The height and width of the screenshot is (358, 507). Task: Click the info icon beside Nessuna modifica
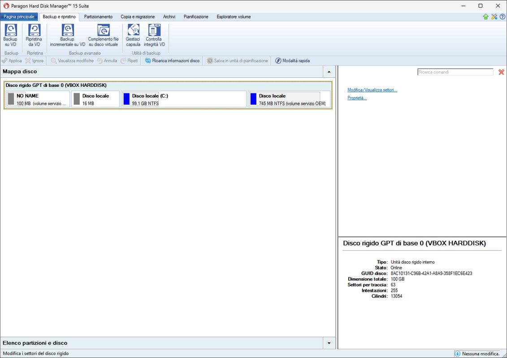pos(458,354)
